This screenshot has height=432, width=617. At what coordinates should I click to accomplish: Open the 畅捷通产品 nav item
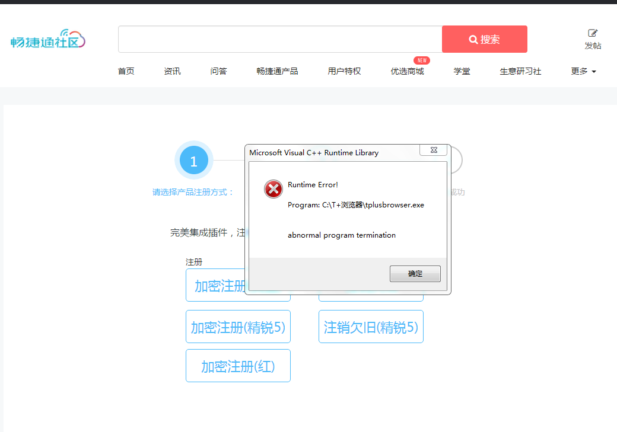[277, 71]
